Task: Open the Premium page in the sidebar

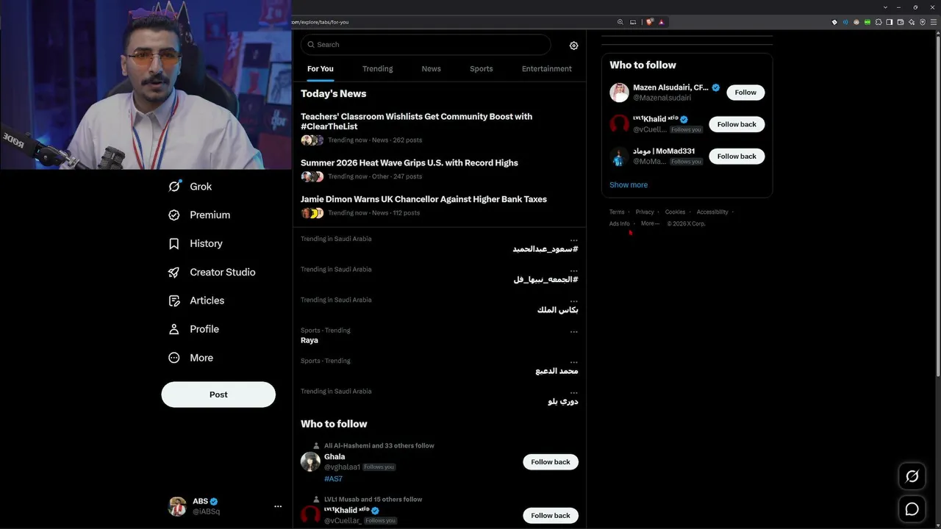Action: pos(199,215)
